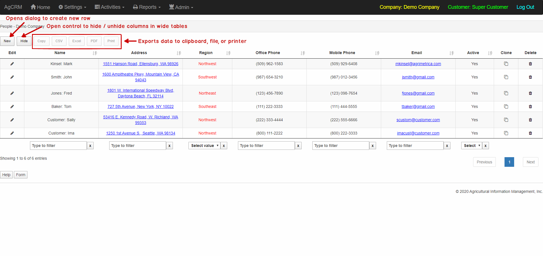Export table with Excel button
Image resolution: width=543 pixels, height=256 pixels.
tap(77, 41)
